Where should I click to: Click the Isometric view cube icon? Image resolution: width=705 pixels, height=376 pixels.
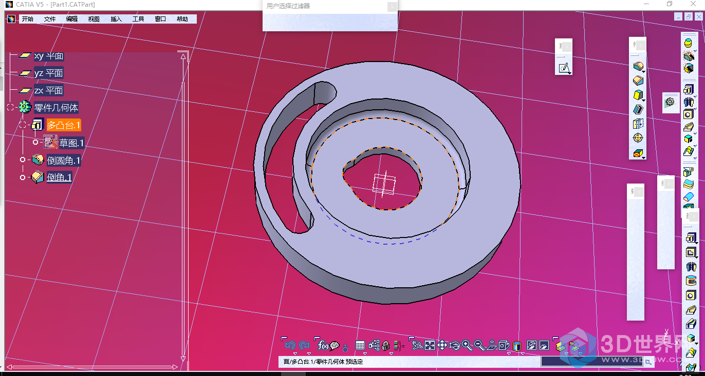[x=504, y=346]
